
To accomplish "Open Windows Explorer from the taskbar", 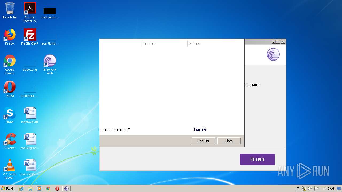I will pos(30,189).
